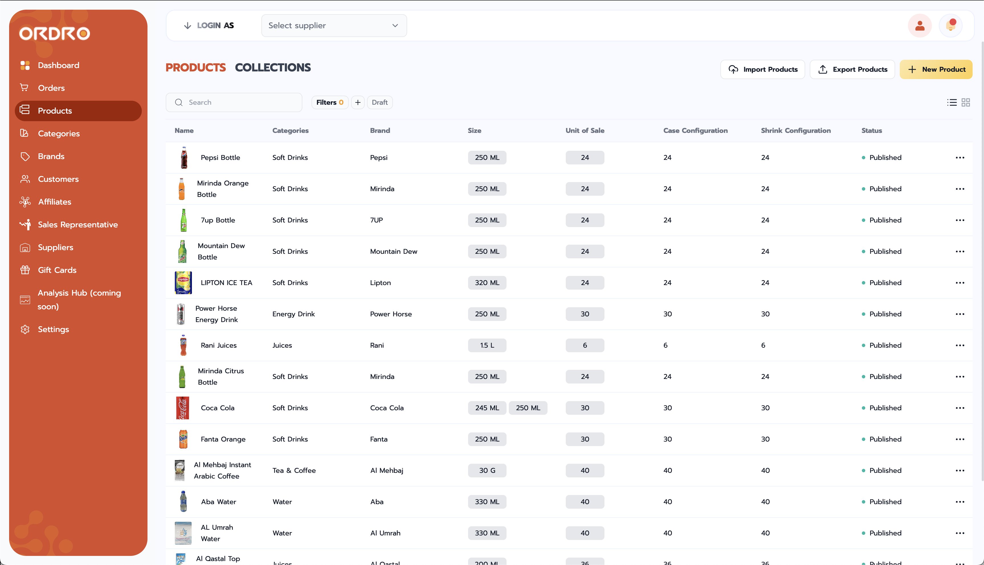Open row actions for Pepsi Bottle
984x565 pixels.
[960, 158]
